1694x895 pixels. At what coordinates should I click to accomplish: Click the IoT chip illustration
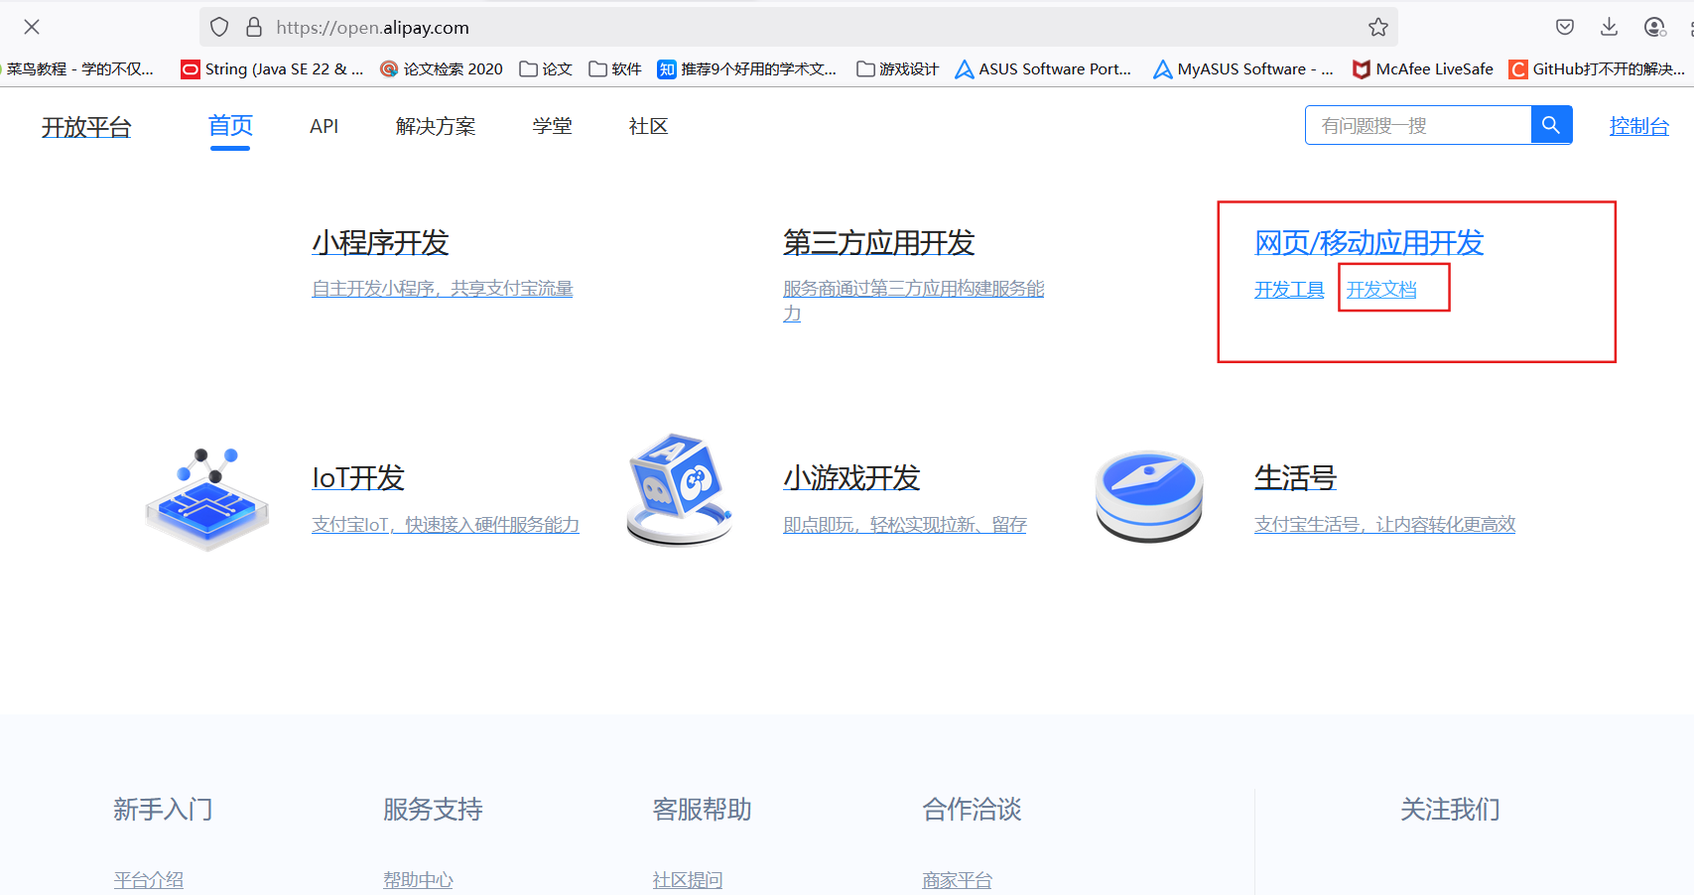[x=207, y=499]
